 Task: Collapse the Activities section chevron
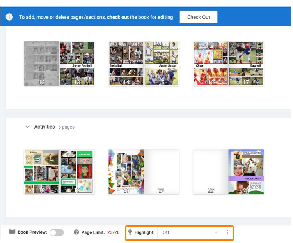[28, 127]
